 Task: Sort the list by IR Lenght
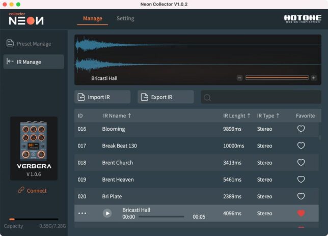pos(237,115)
